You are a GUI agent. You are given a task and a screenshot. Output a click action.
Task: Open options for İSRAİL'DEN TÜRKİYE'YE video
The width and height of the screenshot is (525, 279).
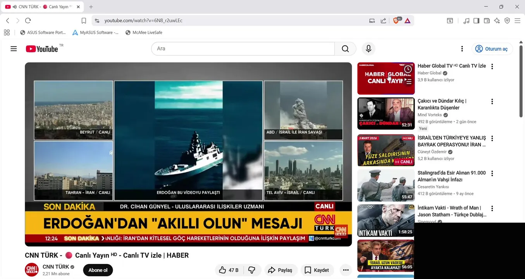pos(492,138)
